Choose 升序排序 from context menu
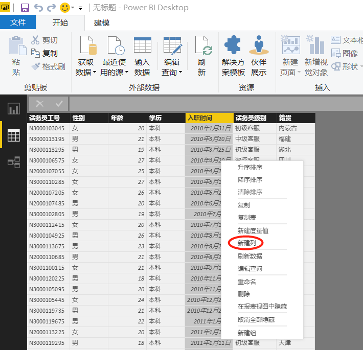The width and height of the screenshot is (363, 350). pos(250,167)
